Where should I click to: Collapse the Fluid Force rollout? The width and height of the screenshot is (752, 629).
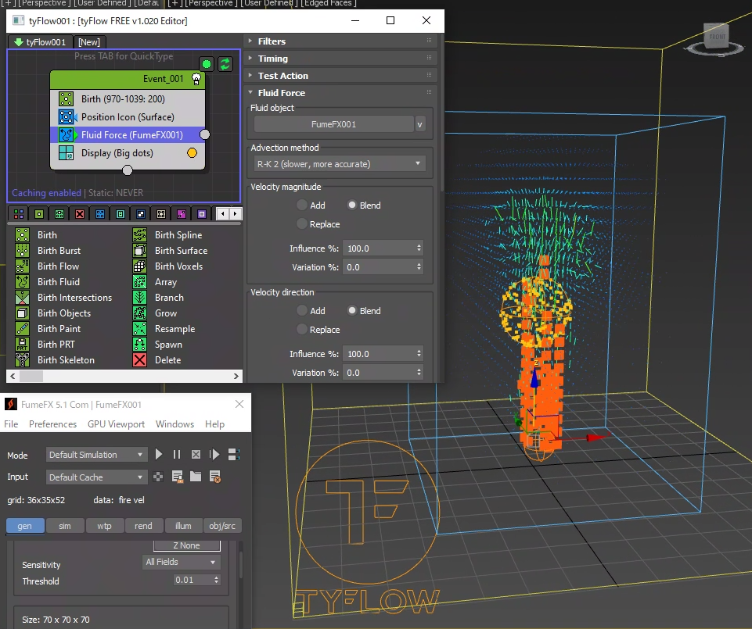pyautogui.click(x=340, y=93)
